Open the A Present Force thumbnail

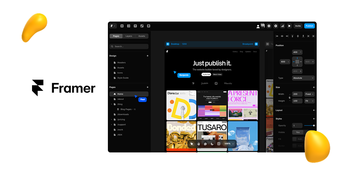point(243,105)
